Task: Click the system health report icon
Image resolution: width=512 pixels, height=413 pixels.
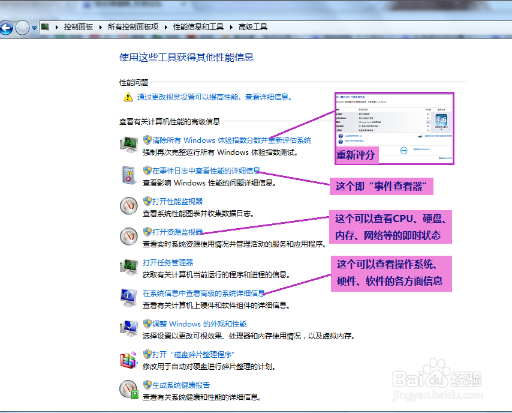Action: point(128,389)
